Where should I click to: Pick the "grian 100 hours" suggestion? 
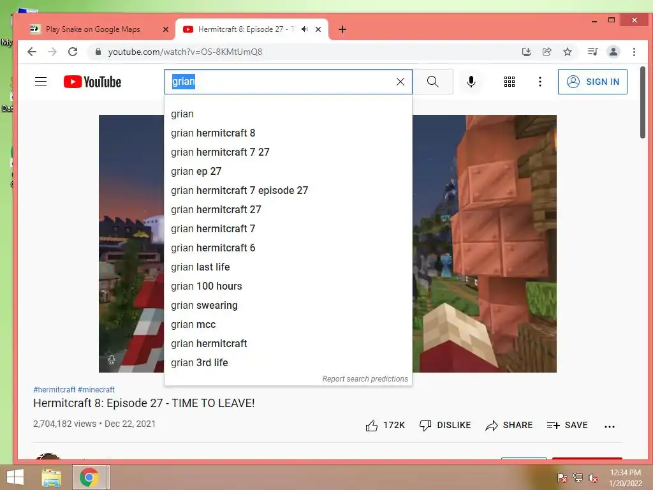288,286
